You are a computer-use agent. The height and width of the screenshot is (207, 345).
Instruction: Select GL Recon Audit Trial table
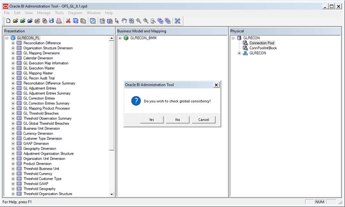click(39, 78)
